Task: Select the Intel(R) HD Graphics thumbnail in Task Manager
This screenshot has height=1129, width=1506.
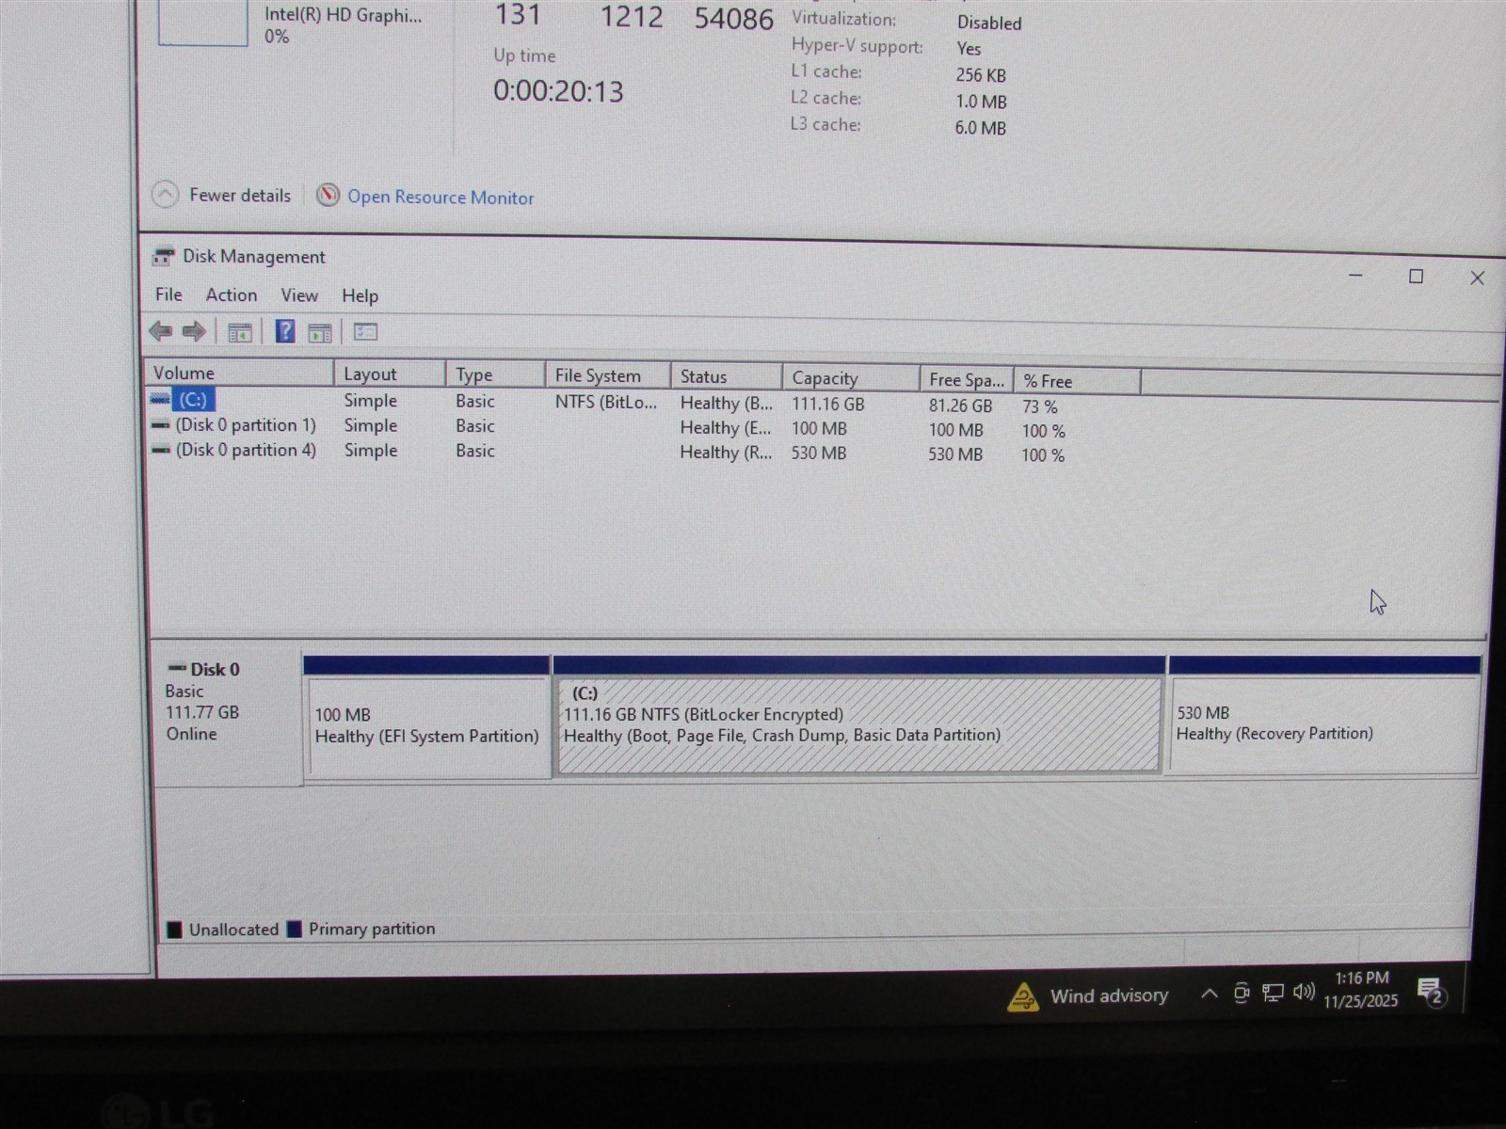Action: click(x=202, y=21)
